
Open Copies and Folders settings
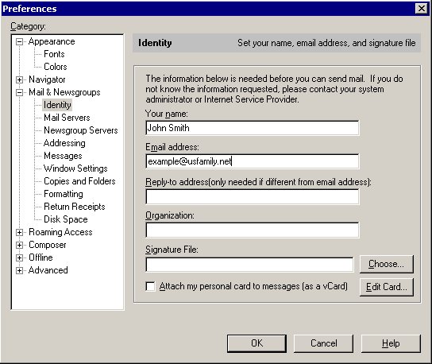click(x=79, y=181)
